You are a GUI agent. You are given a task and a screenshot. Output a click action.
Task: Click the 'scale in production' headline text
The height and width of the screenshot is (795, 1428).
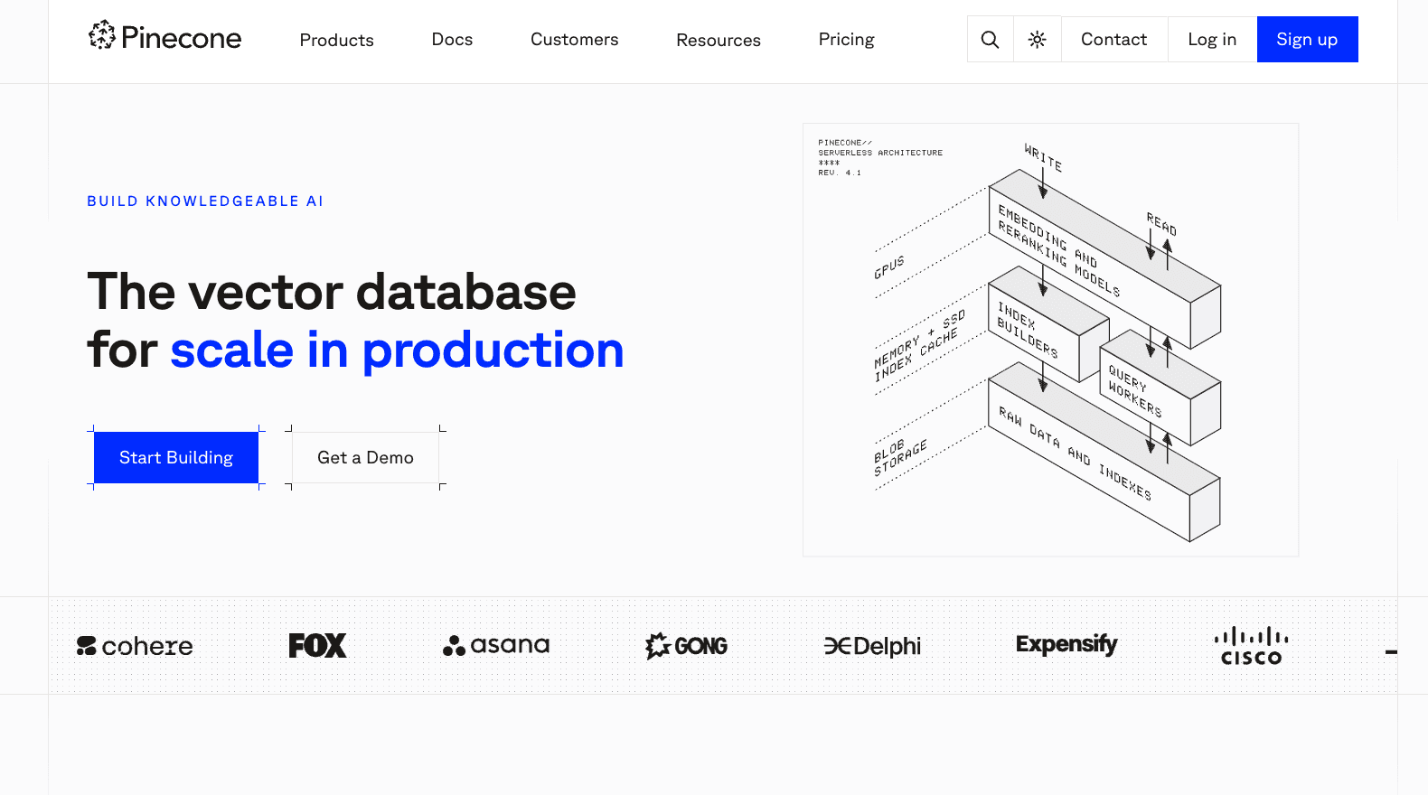click(397, 351)
